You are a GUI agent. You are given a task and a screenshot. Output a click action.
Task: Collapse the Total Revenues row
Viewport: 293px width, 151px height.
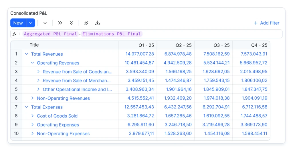click(27, 54)
